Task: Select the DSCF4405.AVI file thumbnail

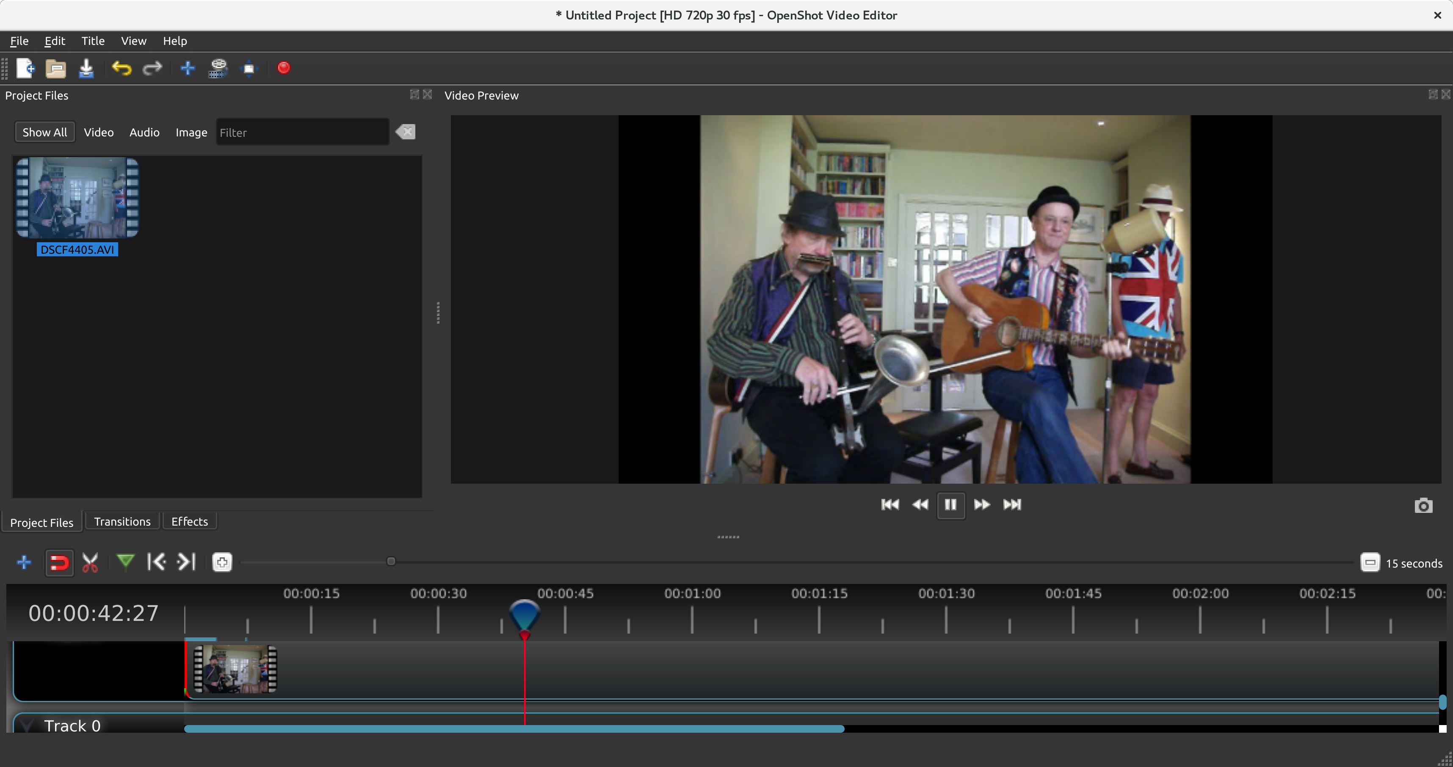Action: [77, 197]
